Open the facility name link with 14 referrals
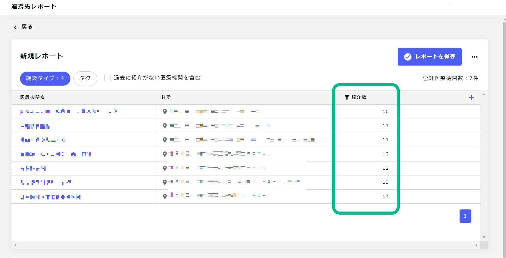This screenshot has width=506, height=258. (51, 197)
